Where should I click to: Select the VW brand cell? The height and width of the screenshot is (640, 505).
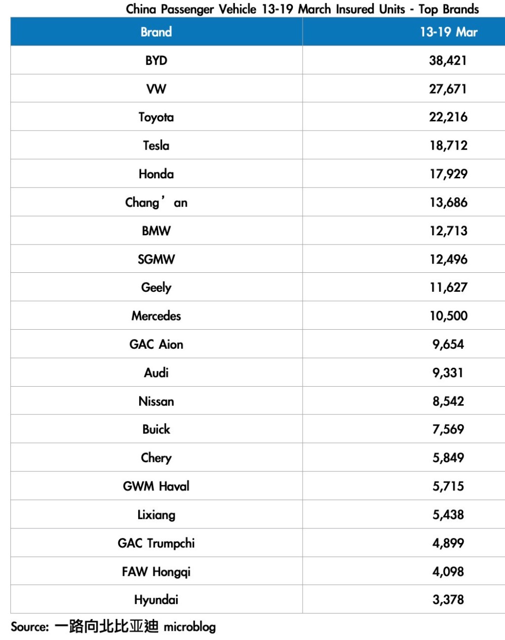tap(156, 89)
